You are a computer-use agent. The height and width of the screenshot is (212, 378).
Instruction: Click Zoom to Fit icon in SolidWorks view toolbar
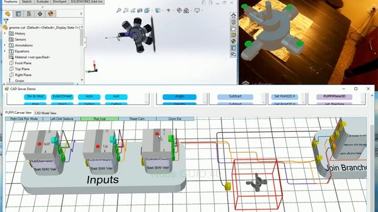119,11
